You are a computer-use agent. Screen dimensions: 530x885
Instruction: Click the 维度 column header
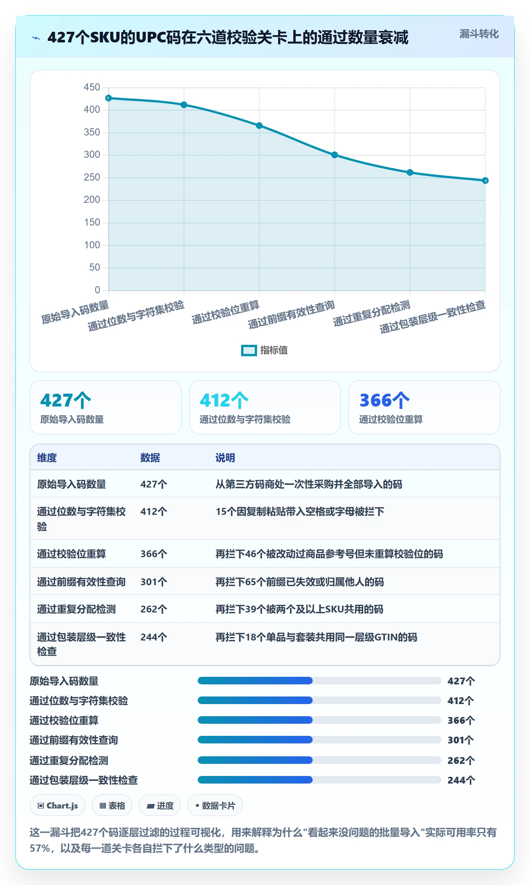click(47, 458)
